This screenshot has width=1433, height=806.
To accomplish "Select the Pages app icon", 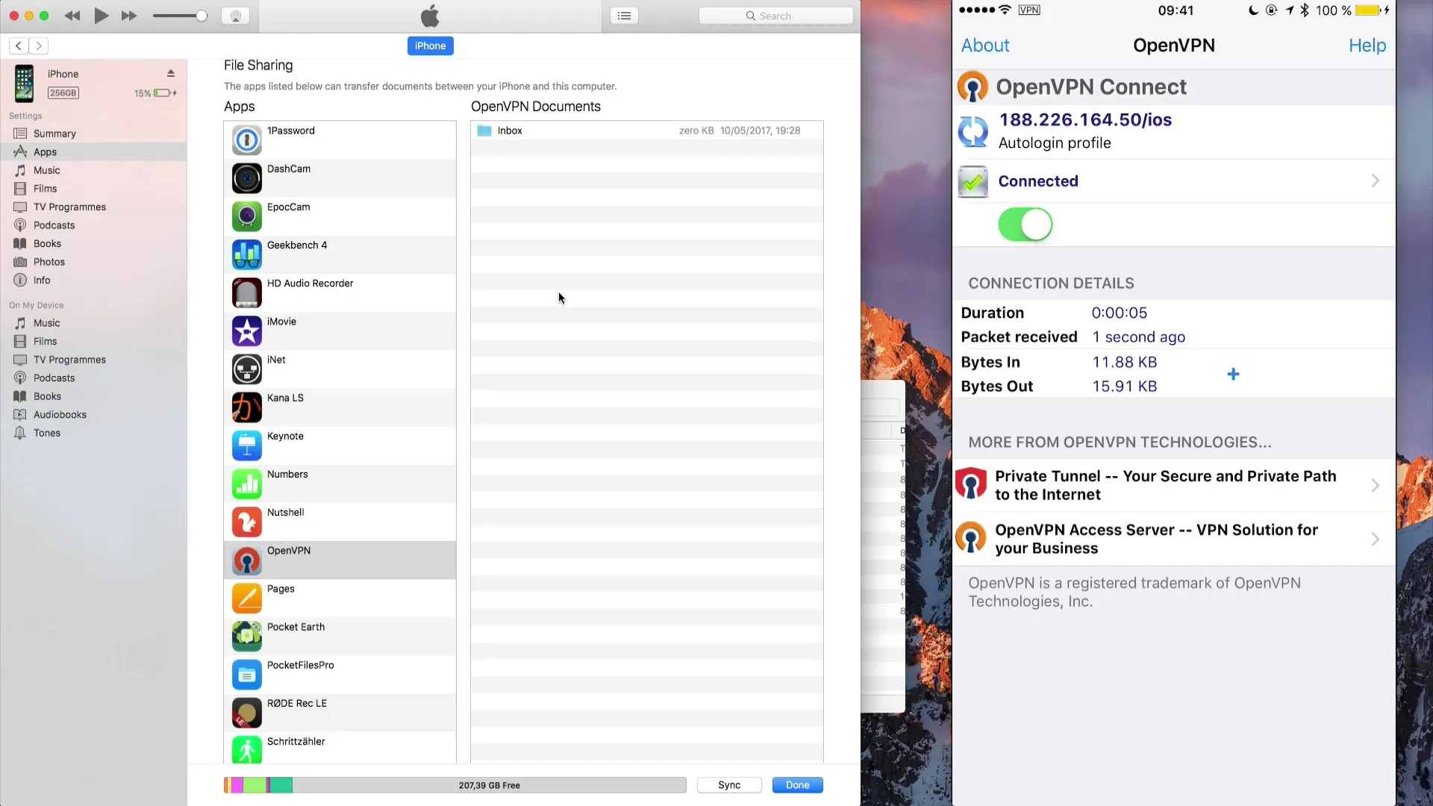I will click(x=246, y=599).
